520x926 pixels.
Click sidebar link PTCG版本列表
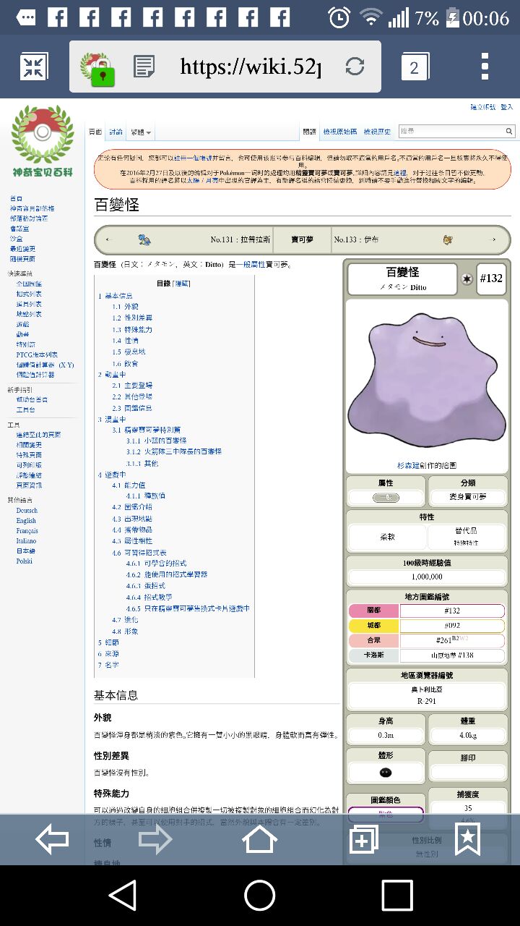[x=37, y=355]
